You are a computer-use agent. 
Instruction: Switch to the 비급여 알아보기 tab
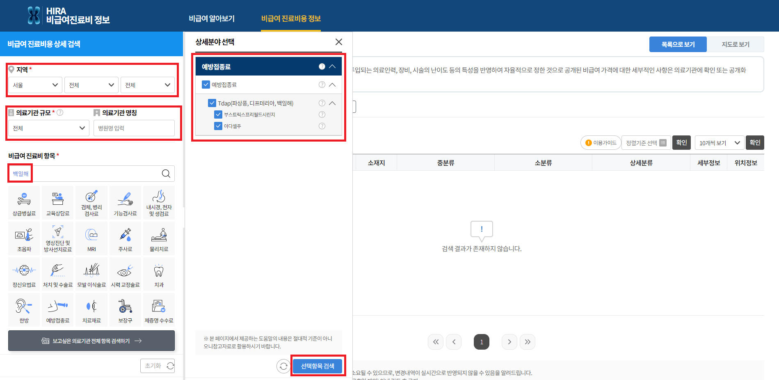212,18
